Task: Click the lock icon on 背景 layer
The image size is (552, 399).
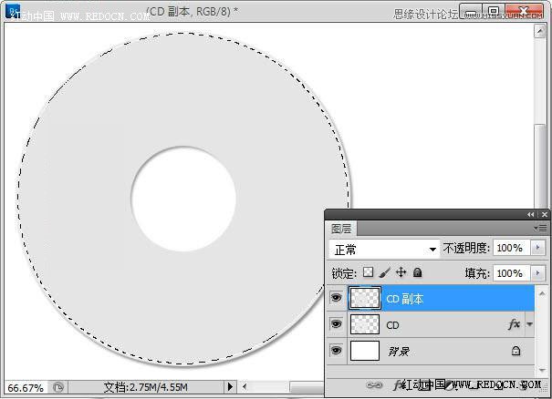Action: click(516, 350)
